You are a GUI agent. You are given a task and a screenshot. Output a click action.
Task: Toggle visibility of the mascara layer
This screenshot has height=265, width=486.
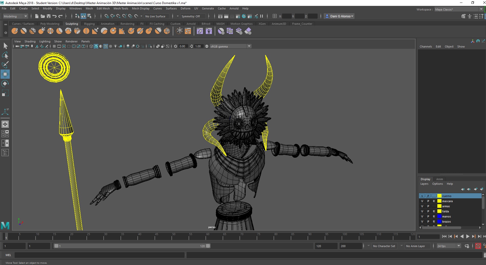click(422, 201)
